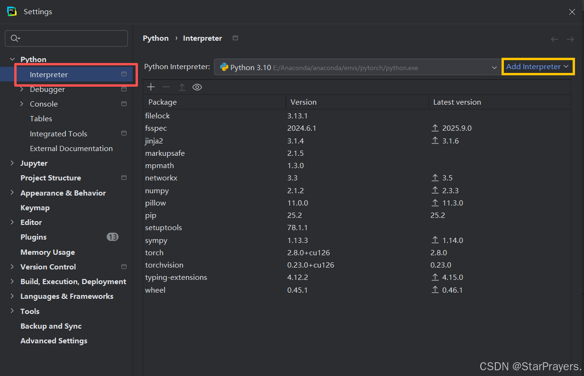Click upgrade arrow next to typing-extensions 4.15.0
Screen dimensions: 584x376
(x=435, y=278)
